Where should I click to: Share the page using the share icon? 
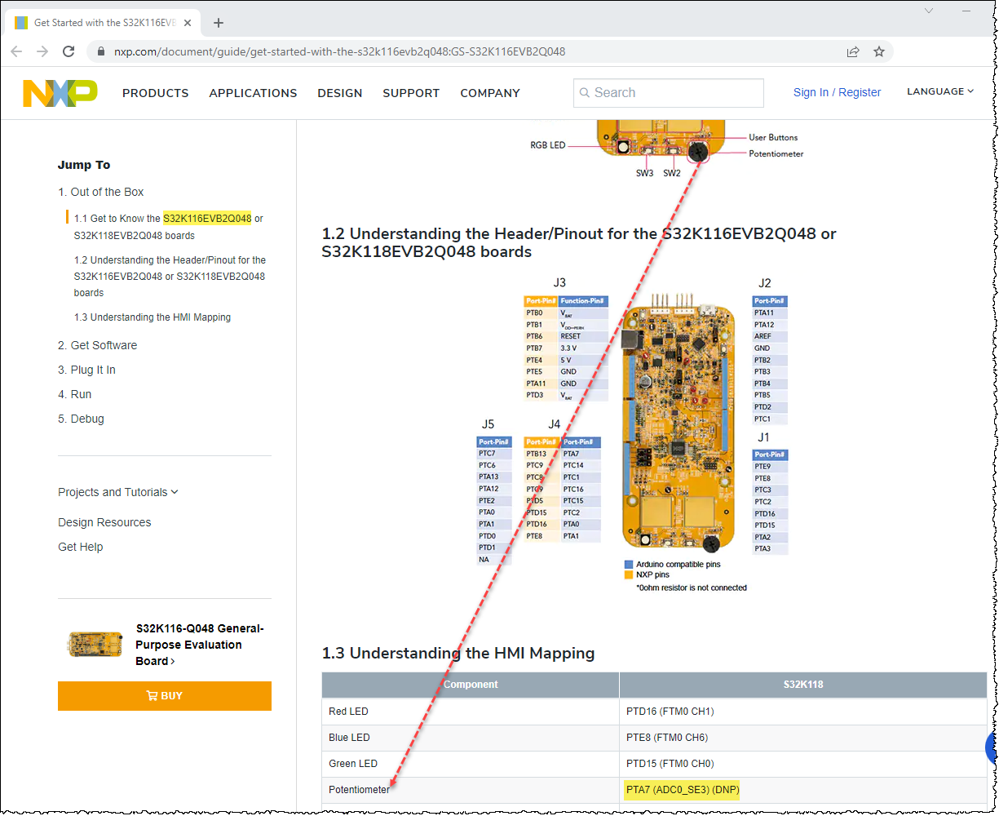pyautogui.click(x=853, y=51)
